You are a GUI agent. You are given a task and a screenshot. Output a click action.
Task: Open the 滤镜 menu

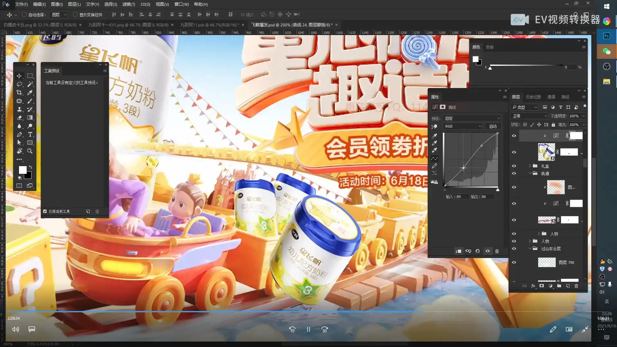tap(128, 4)
